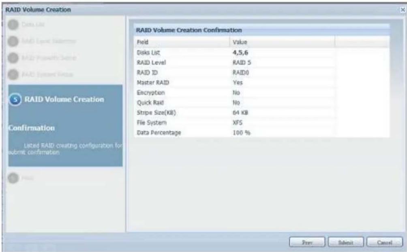Click the value 4,5,6
407x252 pixels.
click(240, 53)
